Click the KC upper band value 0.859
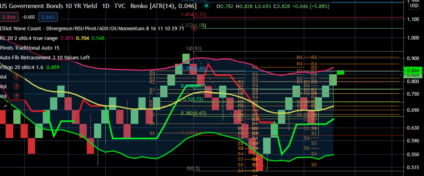 67,38
